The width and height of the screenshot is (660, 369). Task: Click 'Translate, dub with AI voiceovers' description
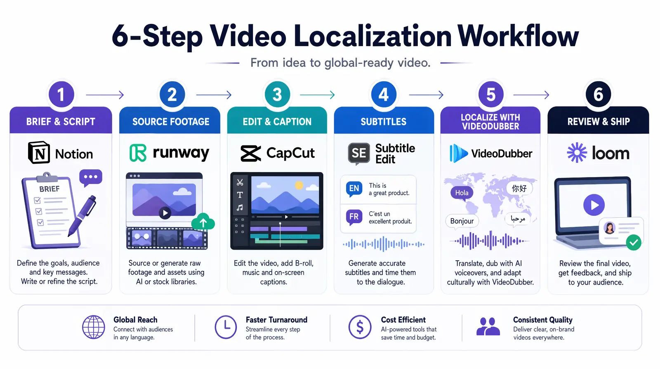click(x=490, y=272)
